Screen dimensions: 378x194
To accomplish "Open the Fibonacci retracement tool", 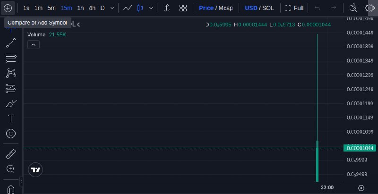I will pos(11,58).
